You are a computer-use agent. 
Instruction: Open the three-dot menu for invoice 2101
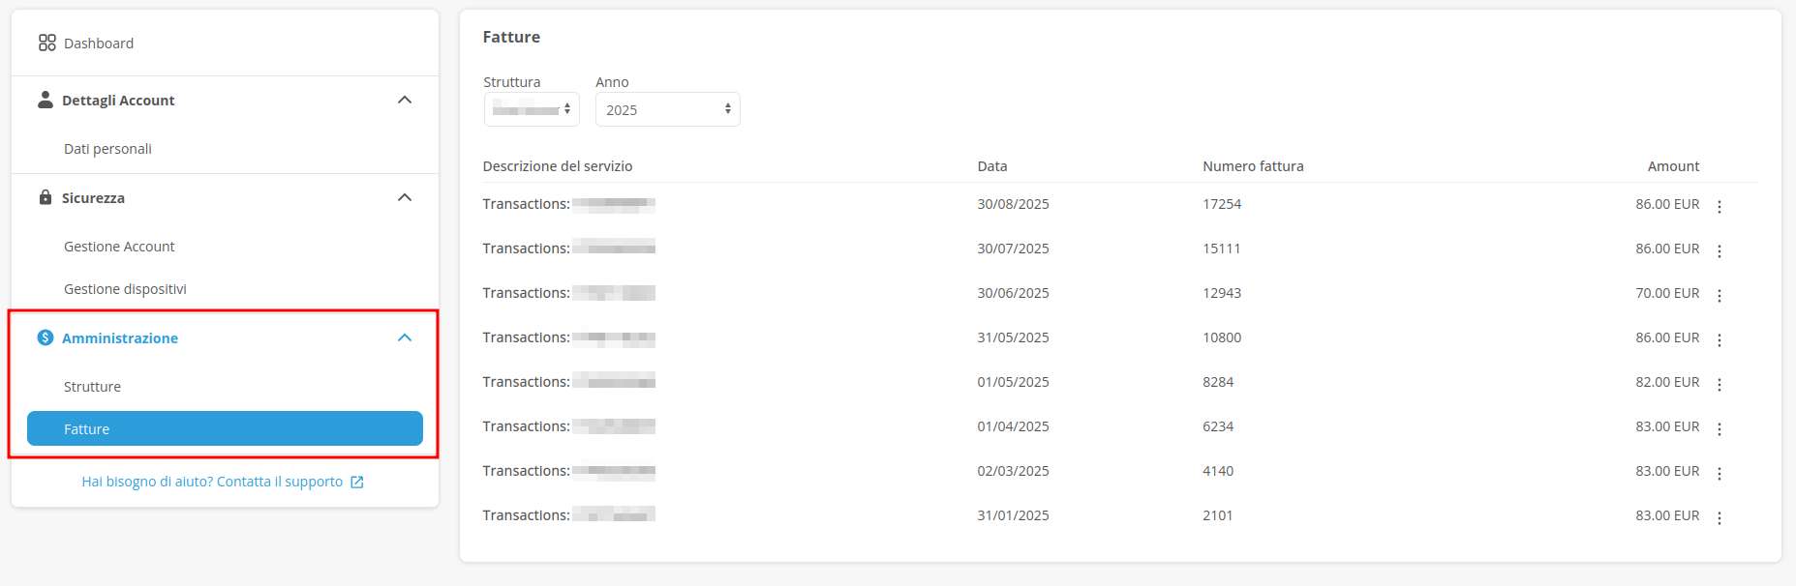tap(1719, 517)
